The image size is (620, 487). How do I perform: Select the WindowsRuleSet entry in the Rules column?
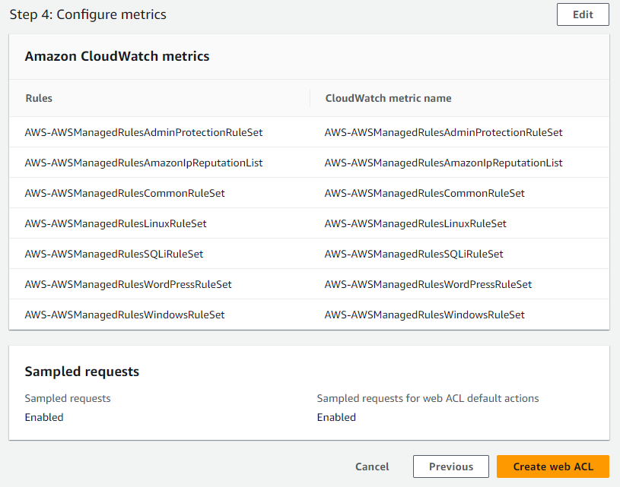[x=125, y=315]
